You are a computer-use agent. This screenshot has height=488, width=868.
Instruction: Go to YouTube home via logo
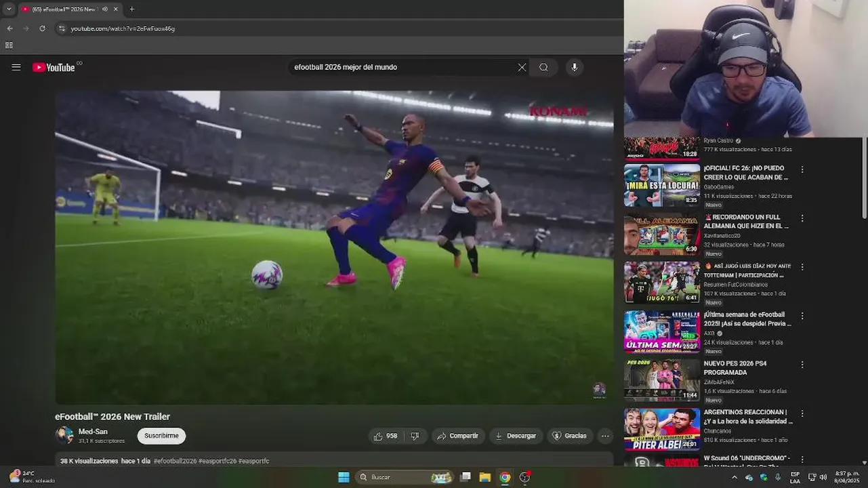point(54,67)
